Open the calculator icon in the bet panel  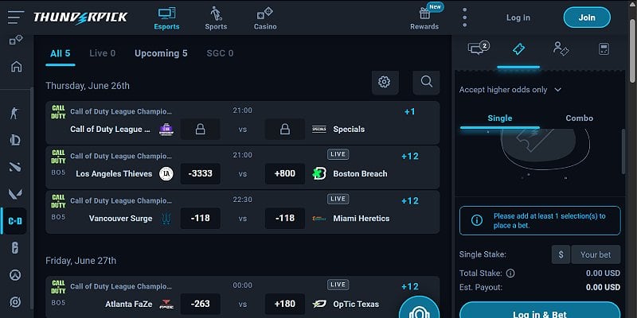(604, 48)
